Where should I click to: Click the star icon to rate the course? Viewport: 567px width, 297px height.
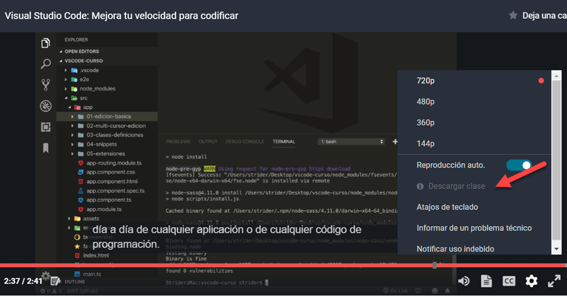click(513, 15)
